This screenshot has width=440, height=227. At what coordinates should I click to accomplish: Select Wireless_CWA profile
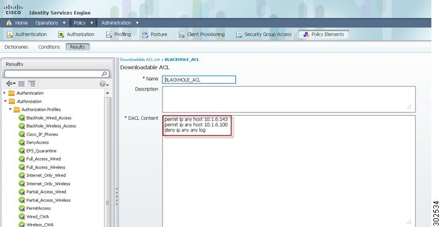(40, 225)
